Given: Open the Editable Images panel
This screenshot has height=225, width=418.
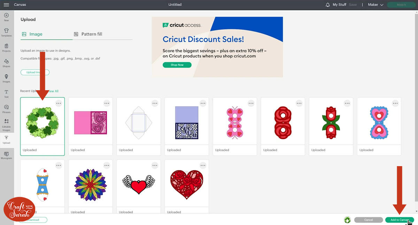Looking at the screenshot, I should coord(6,124).
